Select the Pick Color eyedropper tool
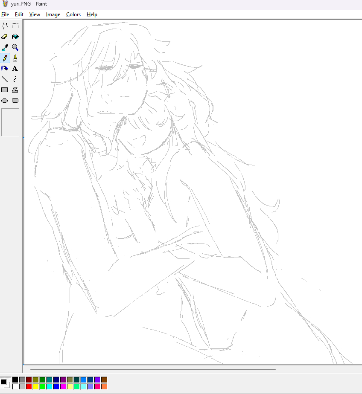362x394 pixels. [5, 47]
